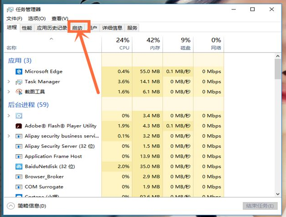Click the Adobe Flash Player Utility icon
The width and height of the screenshot is (286, 217).
(19, 126)
